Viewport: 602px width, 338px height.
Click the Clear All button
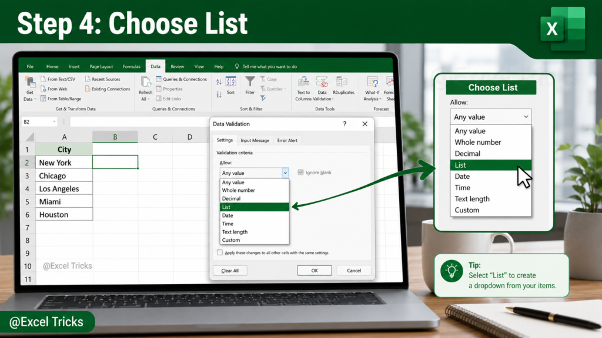click(x=230, y=271)
